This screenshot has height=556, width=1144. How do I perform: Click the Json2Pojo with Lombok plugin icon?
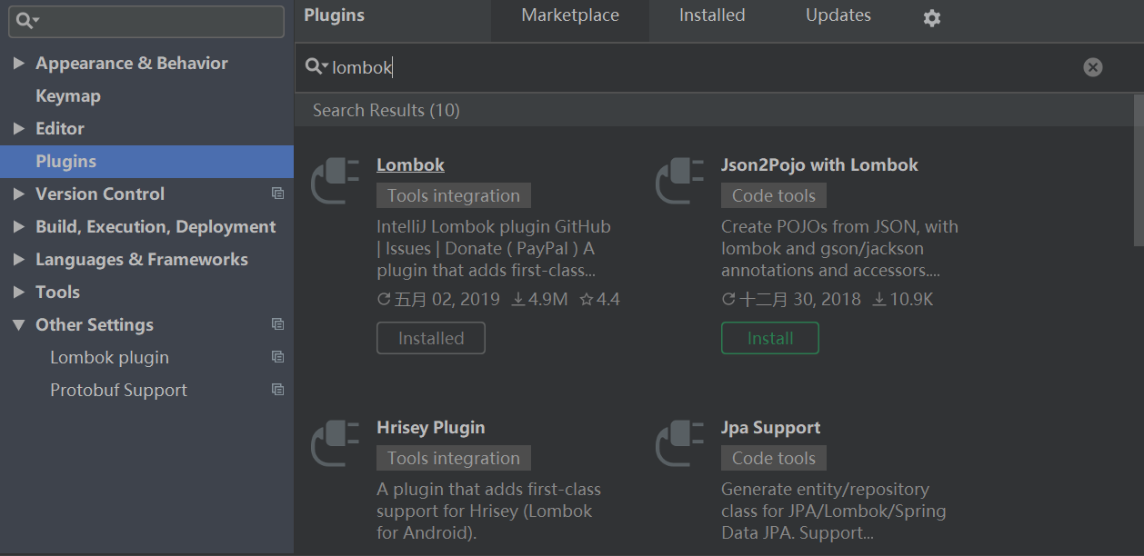pyautogui.click(x=680, y=181)
